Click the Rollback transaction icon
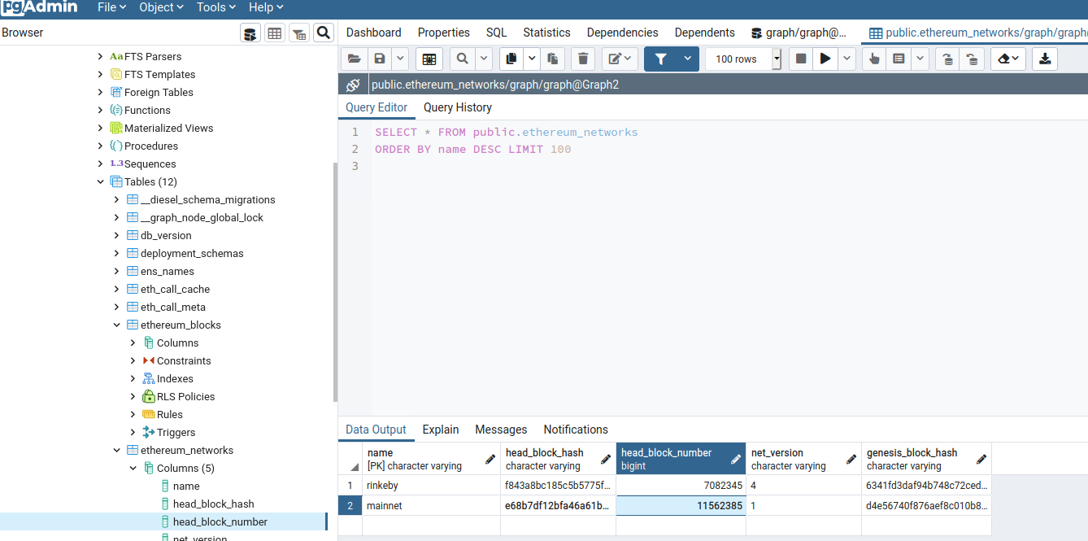The height and width of the screenshot is (541, 1088). click(x=972, y=59)
